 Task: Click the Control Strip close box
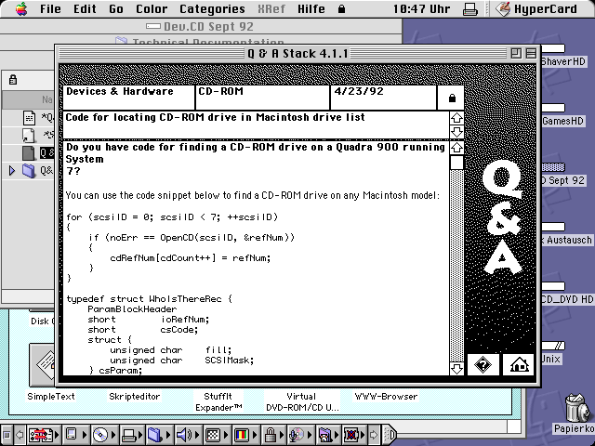pos(7,435)
